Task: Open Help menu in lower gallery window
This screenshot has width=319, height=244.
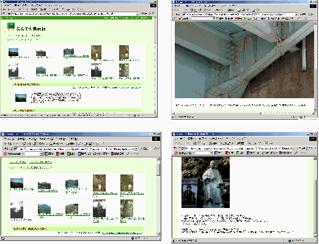Action: click(x=73, y=138)
